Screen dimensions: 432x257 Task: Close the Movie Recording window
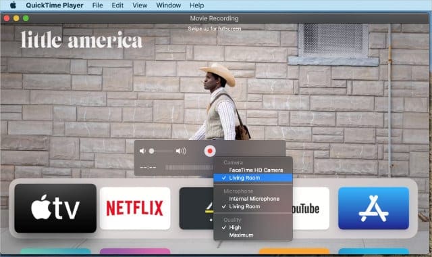tap(7, 18)
